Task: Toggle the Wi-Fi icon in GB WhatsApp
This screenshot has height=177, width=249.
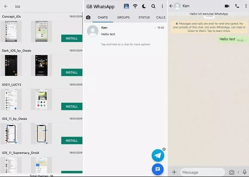Action: (x=135, y=6)
